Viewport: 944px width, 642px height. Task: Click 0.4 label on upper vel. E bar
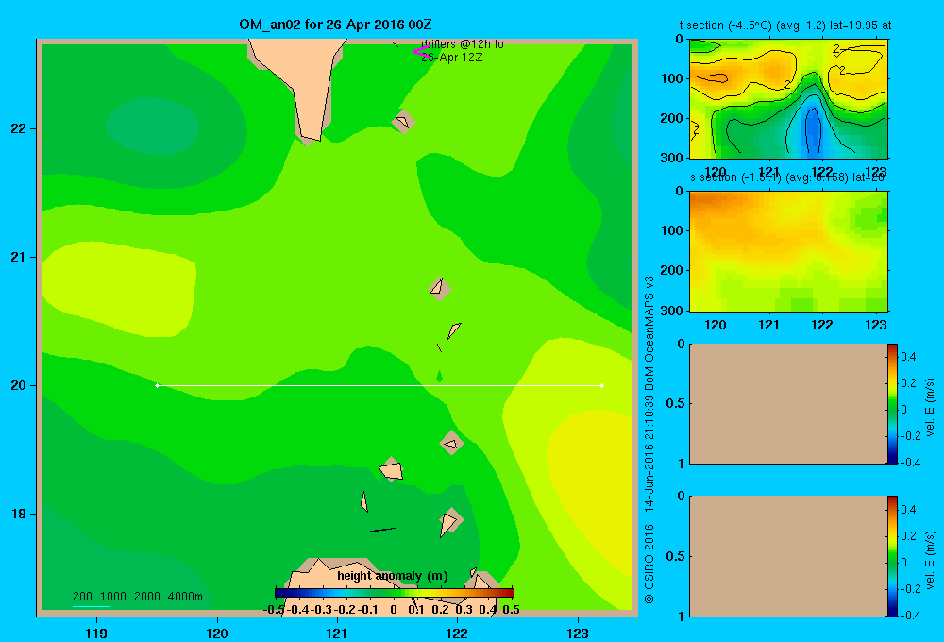(x=908, y=357)
